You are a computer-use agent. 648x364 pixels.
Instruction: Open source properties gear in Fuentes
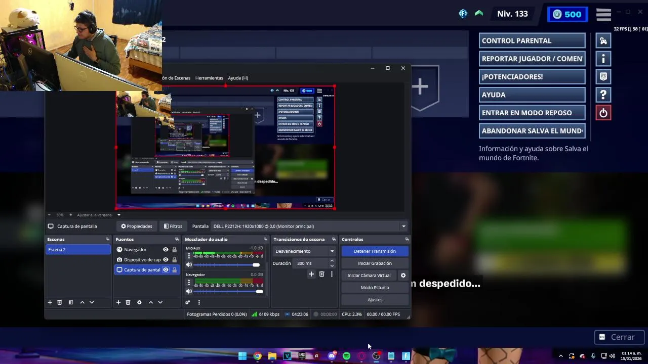(139, 302)
